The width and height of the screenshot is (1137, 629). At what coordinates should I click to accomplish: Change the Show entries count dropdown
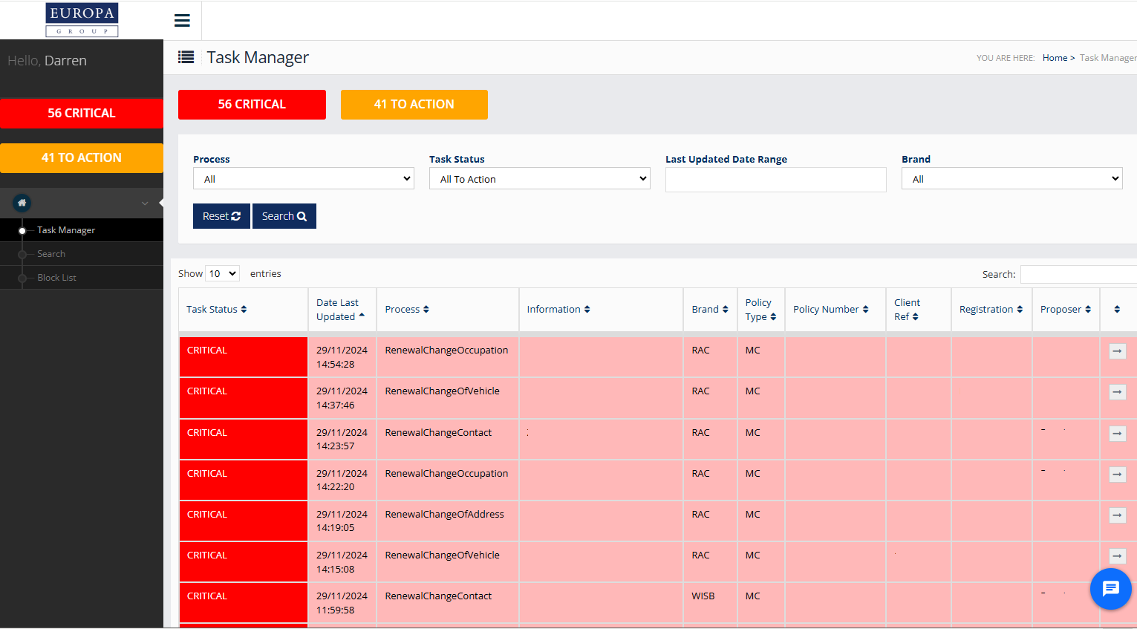[222, 274]
